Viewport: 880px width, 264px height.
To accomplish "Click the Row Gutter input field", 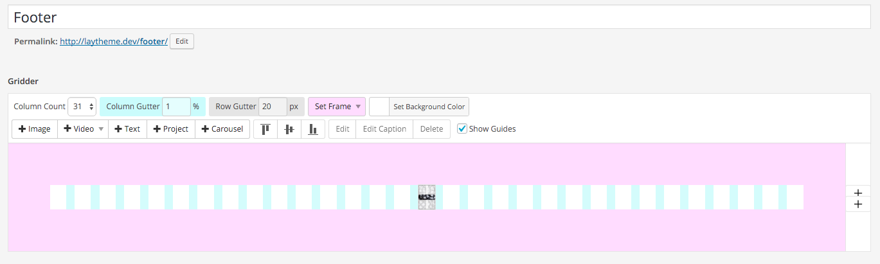I will click(x=272, y=107).
